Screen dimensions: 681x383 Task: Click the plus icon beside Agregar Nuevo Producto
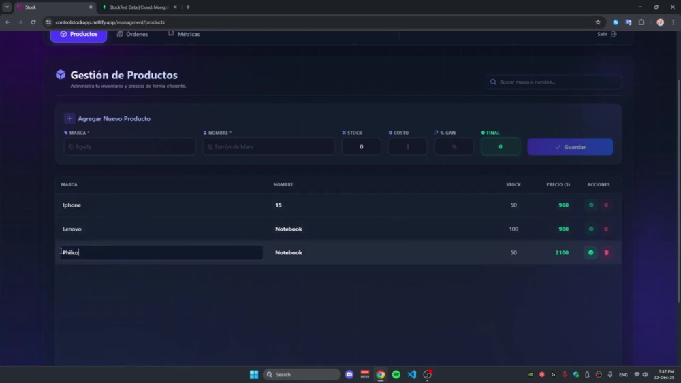pyautogui.click(x=69, y=118)
